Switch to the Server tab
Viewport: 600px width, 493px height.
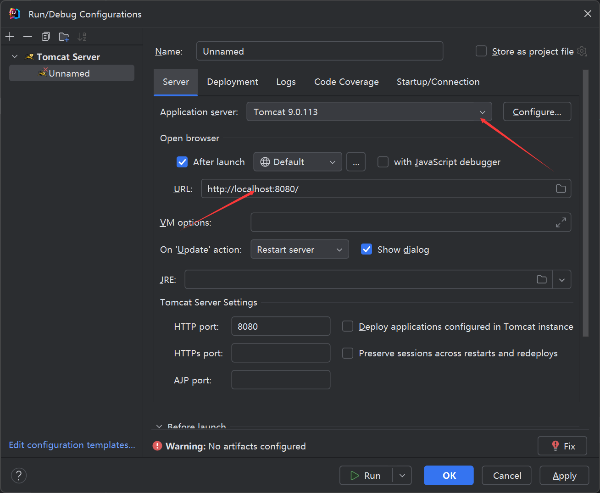pos(176,82)
